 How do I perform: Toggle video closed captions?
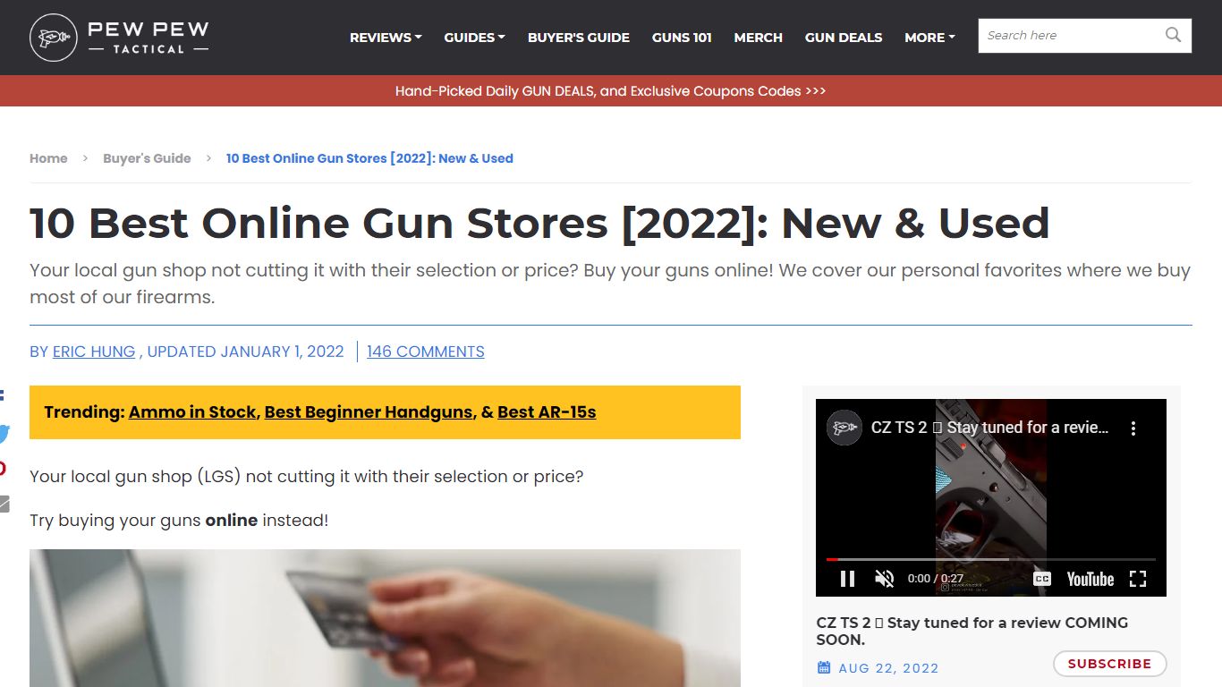point(1042,579)
